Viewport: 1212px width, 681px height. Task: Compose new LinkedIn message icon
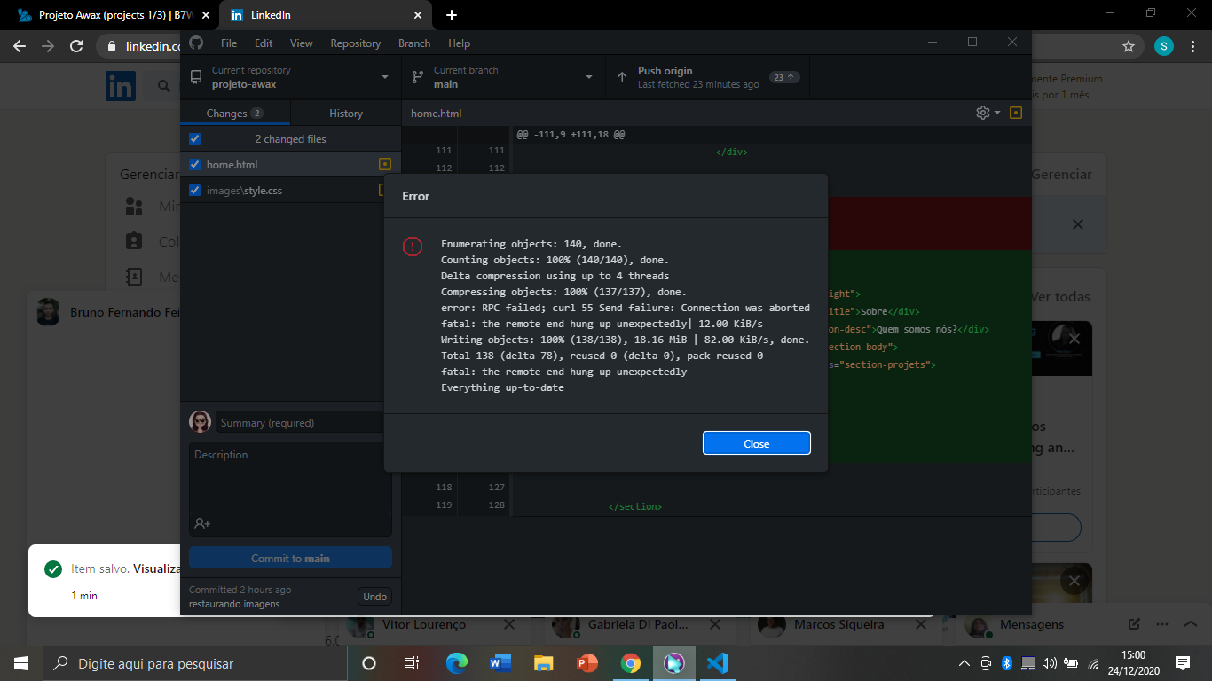pyautogui.click(x=1134, y=624)
